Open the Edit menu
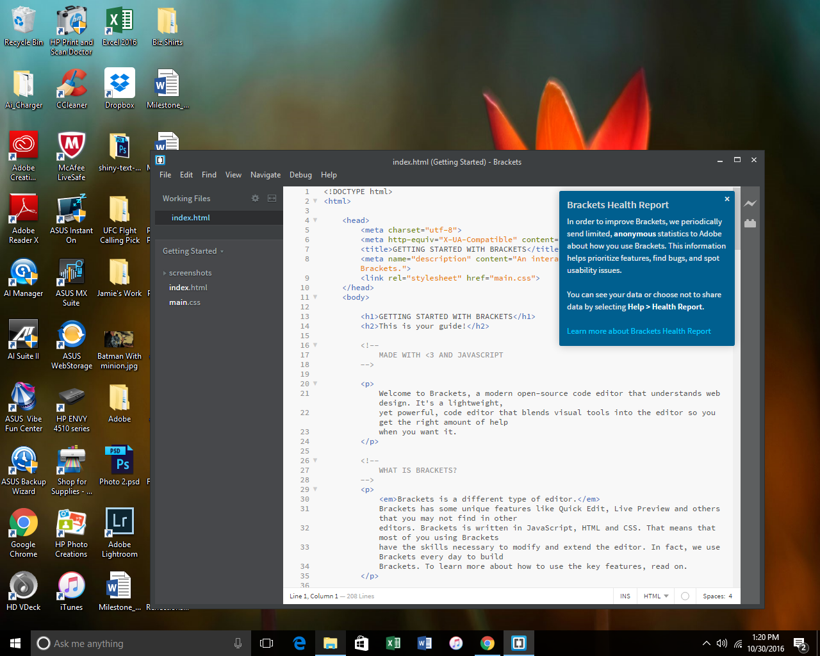The height and width of the screenshot is (656, 820). pos(186,175)
